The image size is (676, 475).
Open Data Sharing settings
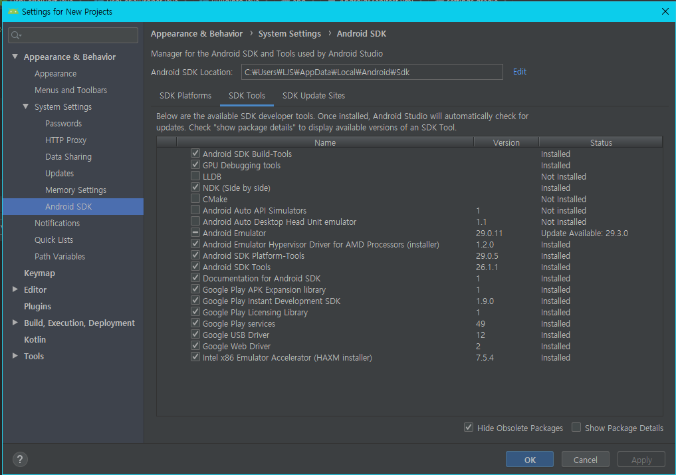(x=68, y=156)
